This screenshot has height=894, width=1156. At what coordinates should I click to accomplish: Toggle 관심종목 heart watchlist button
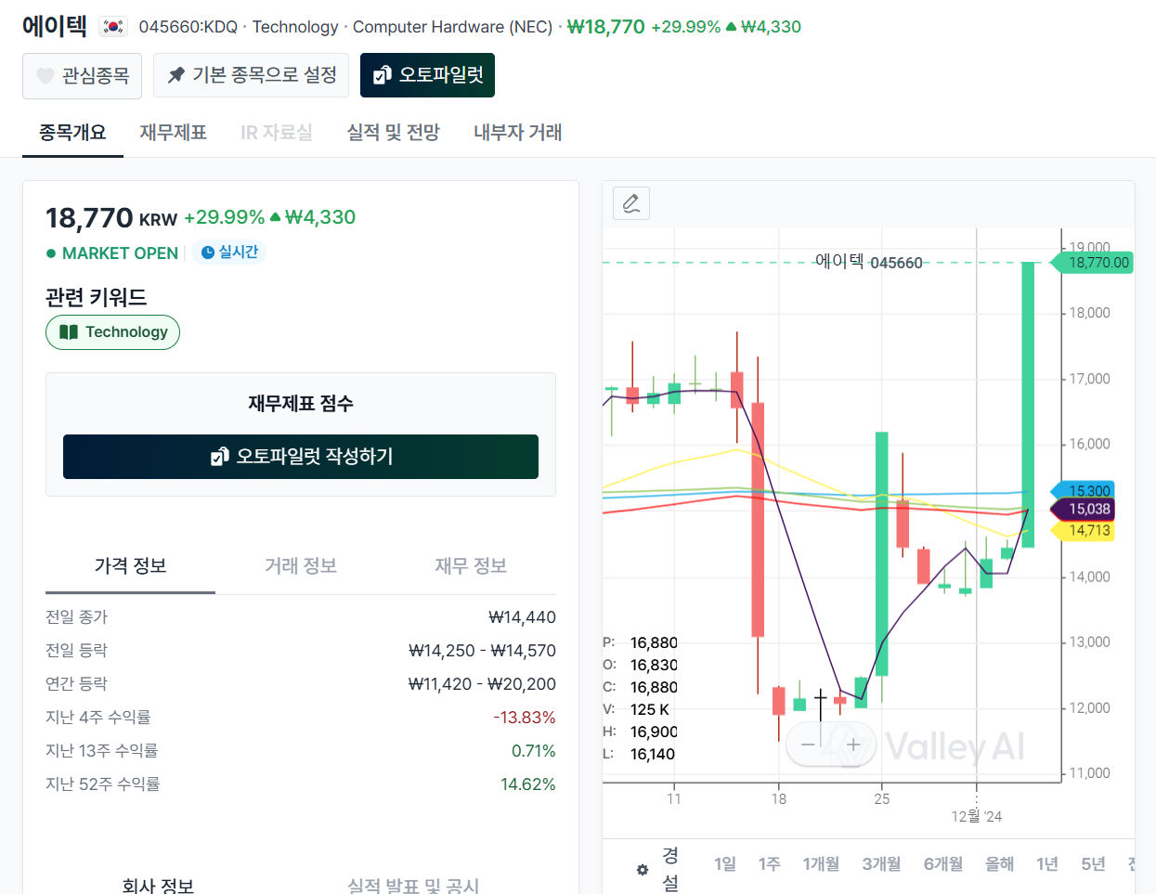tap(82, 75)
